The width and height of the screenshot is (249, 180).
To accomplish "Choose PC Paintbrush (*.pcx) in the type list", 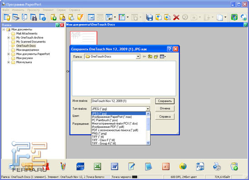I will coord(119,120).
